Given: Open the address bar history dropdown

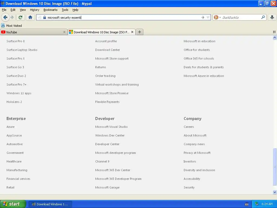Looking at the screenshot, I should [208, 17].
